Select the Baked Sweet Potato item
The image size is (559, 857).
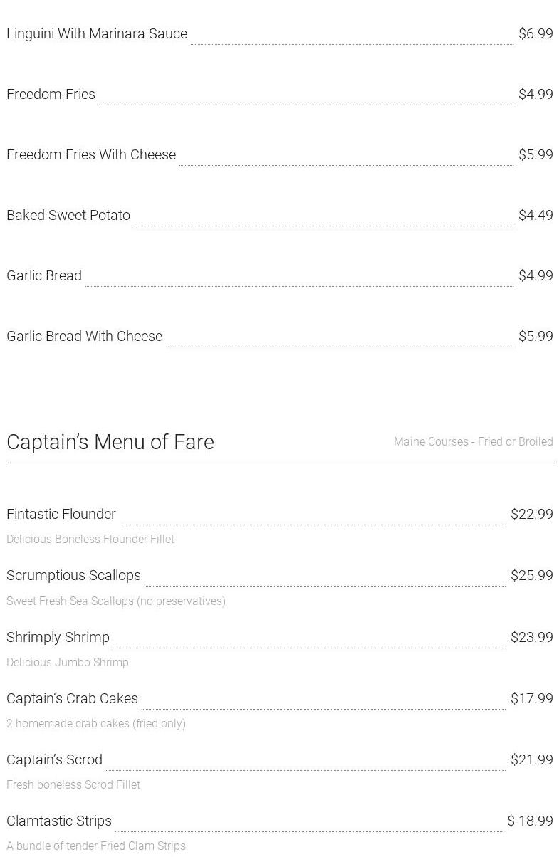coord(68,215)
